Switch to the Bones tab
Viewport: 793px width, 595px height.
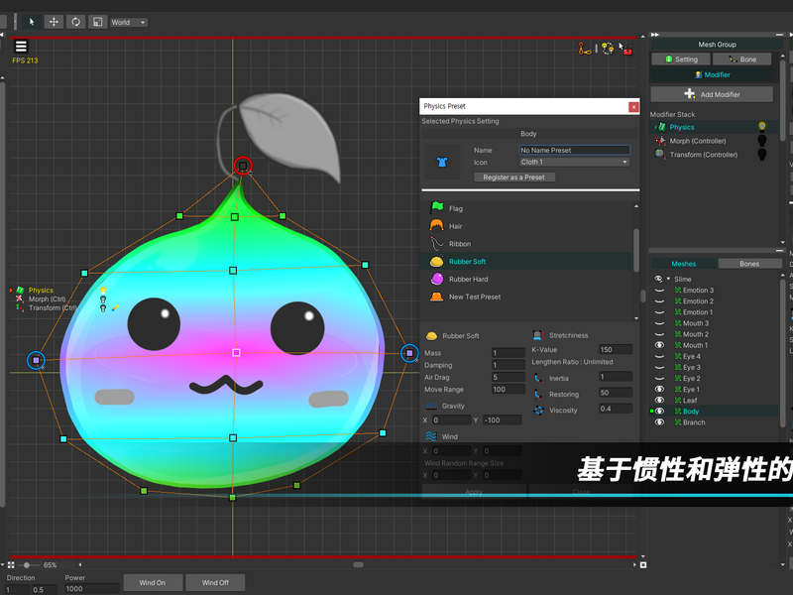[749, 264]
